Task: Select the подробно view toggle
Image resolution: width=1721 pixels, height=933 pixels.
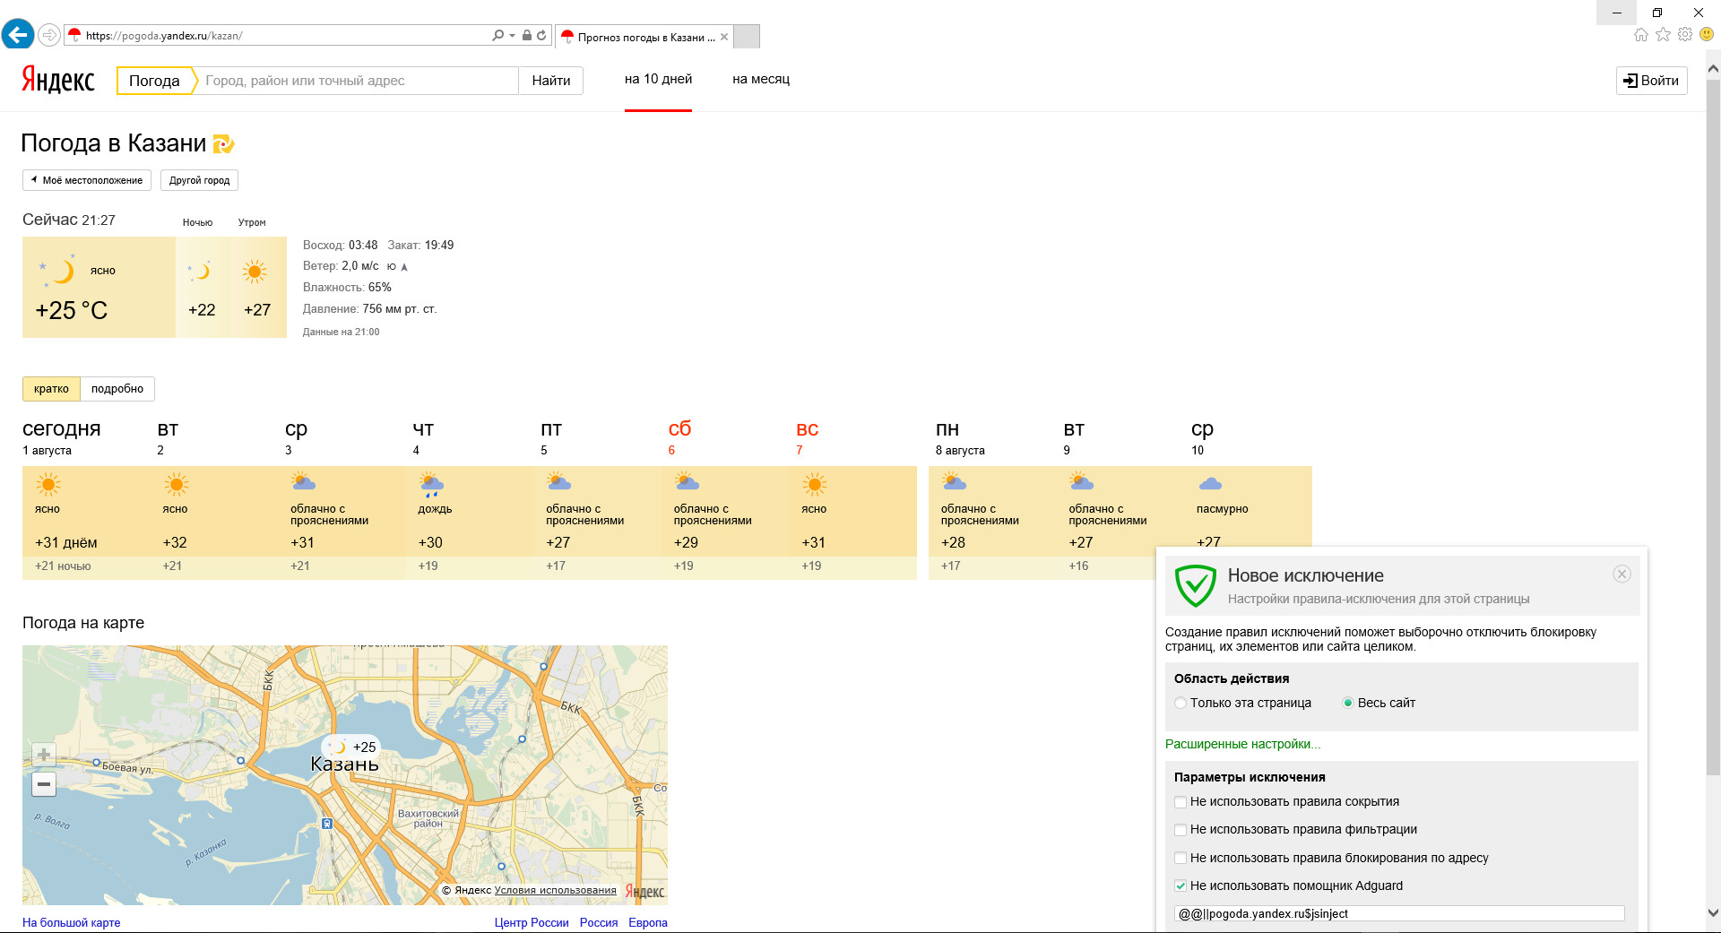Action: click(x=117, y=389)
